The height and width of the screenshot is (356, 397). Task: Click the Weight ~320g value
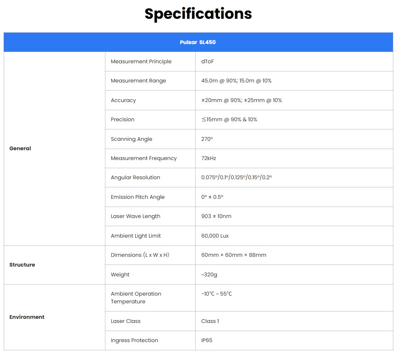tap(209, 275)
